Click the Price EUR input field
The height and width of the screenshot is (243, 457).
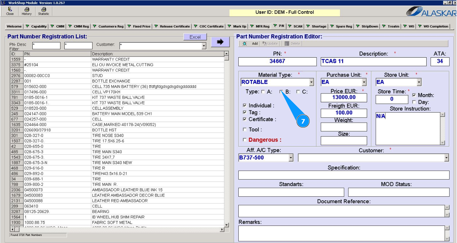(344, 97)
